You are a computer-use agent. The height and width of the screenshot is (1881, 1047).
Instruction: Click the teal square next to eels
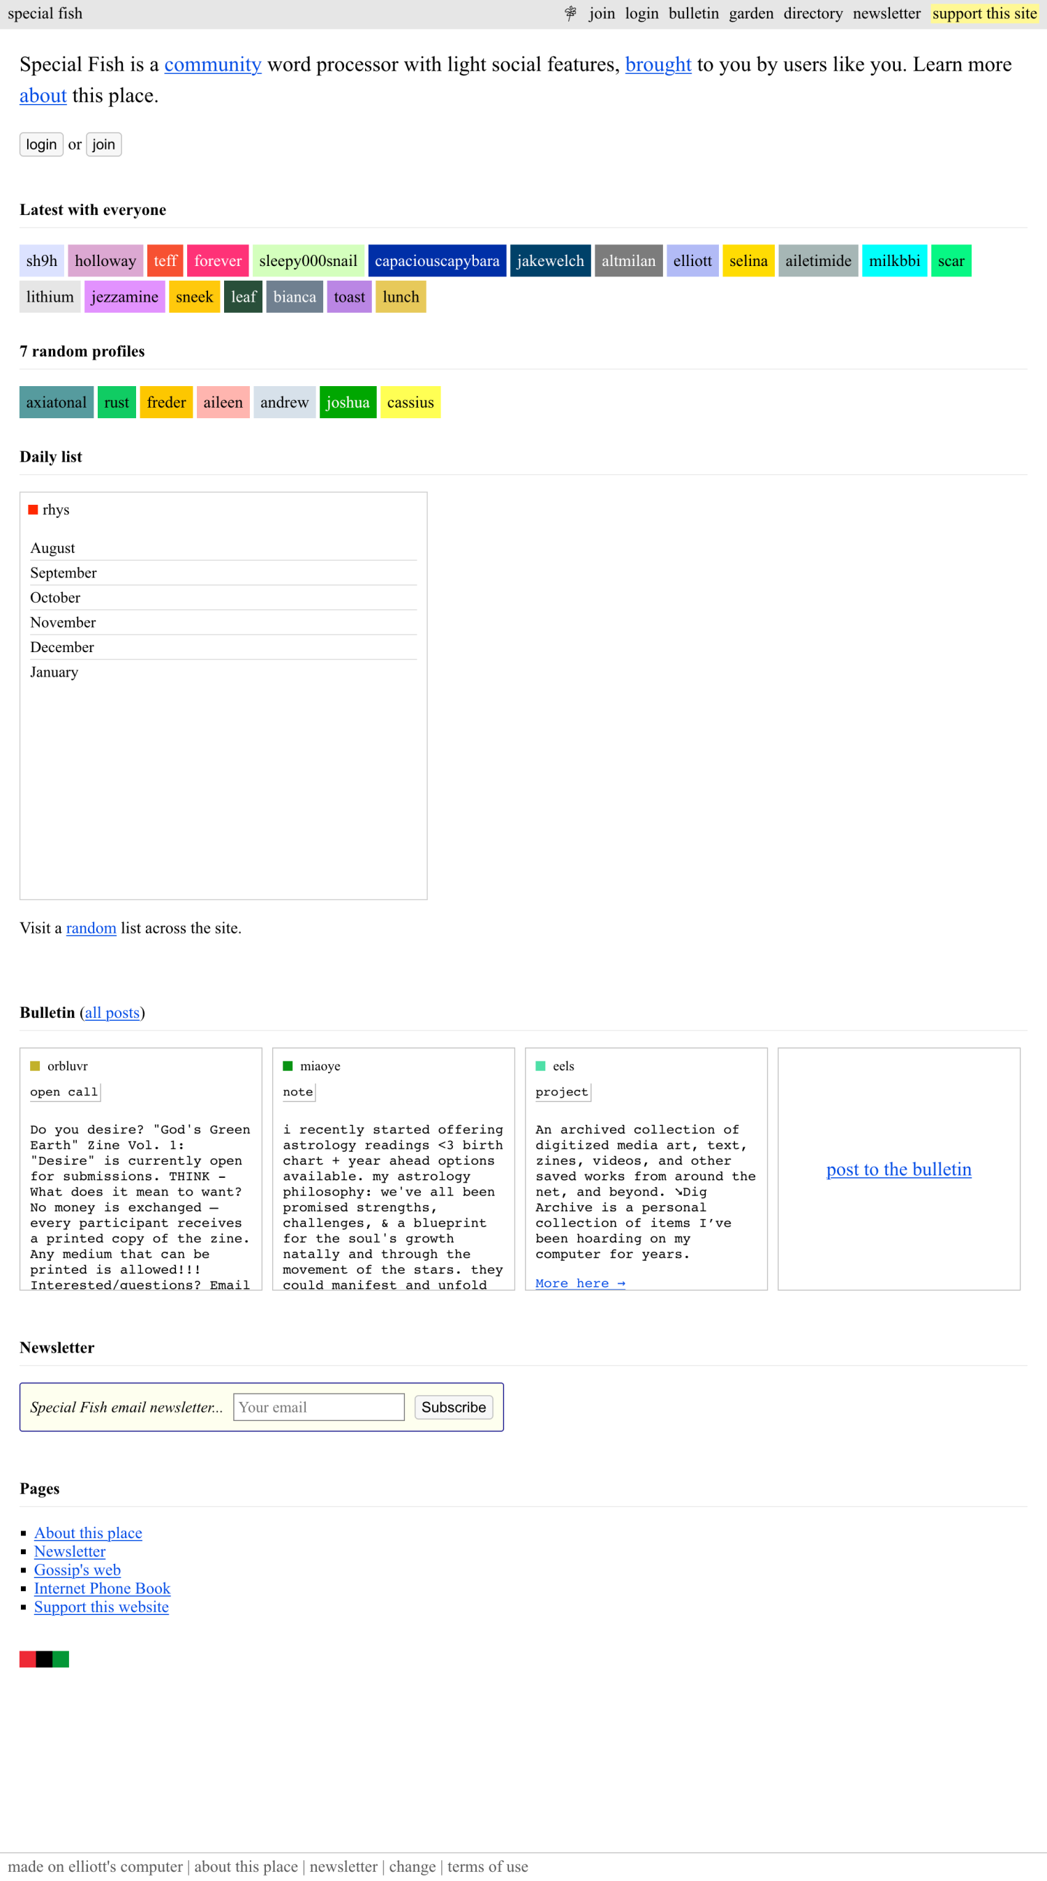(x=540, y=1065)
